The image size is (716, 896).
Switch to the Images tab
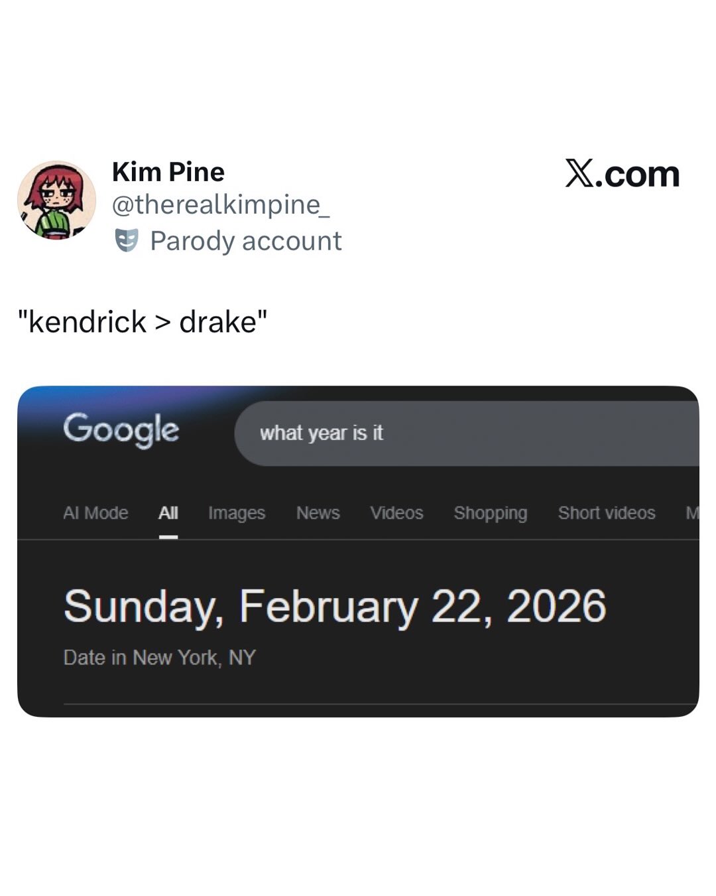pyautogui.click(x=237, y=513)
